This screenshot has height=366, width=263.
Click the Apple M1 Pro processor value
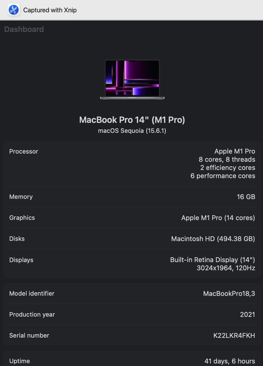(x=235, y=151)
